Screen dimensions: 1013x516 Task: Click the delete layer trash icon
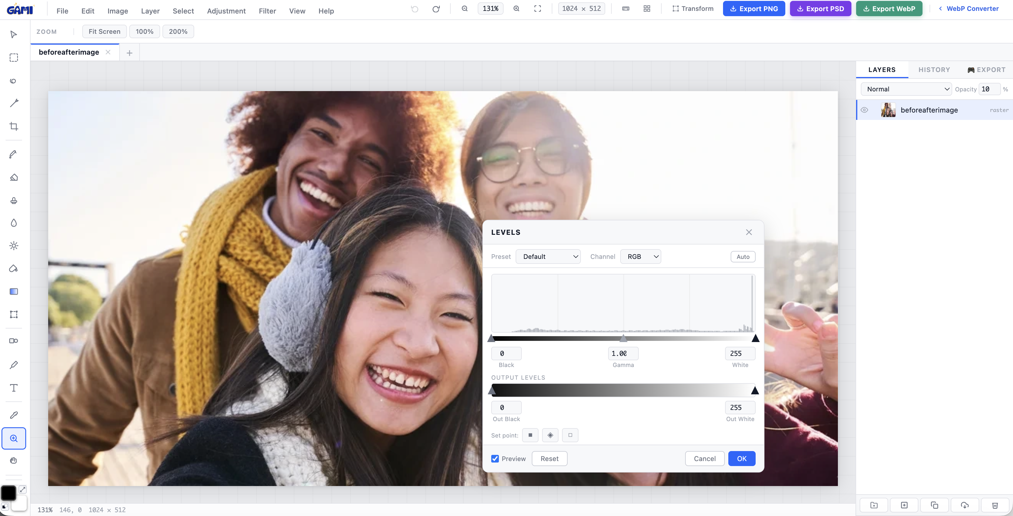coord(994,505)
